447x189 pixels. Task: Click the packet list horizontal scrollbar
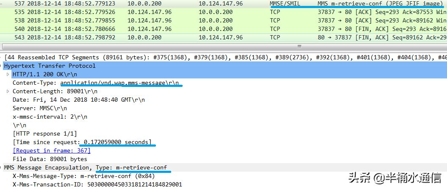(224, 46)
